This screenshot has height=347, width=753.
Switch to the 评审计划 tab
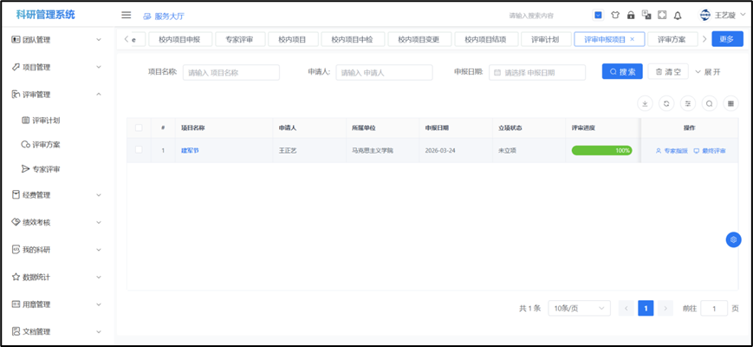point(545,39)
